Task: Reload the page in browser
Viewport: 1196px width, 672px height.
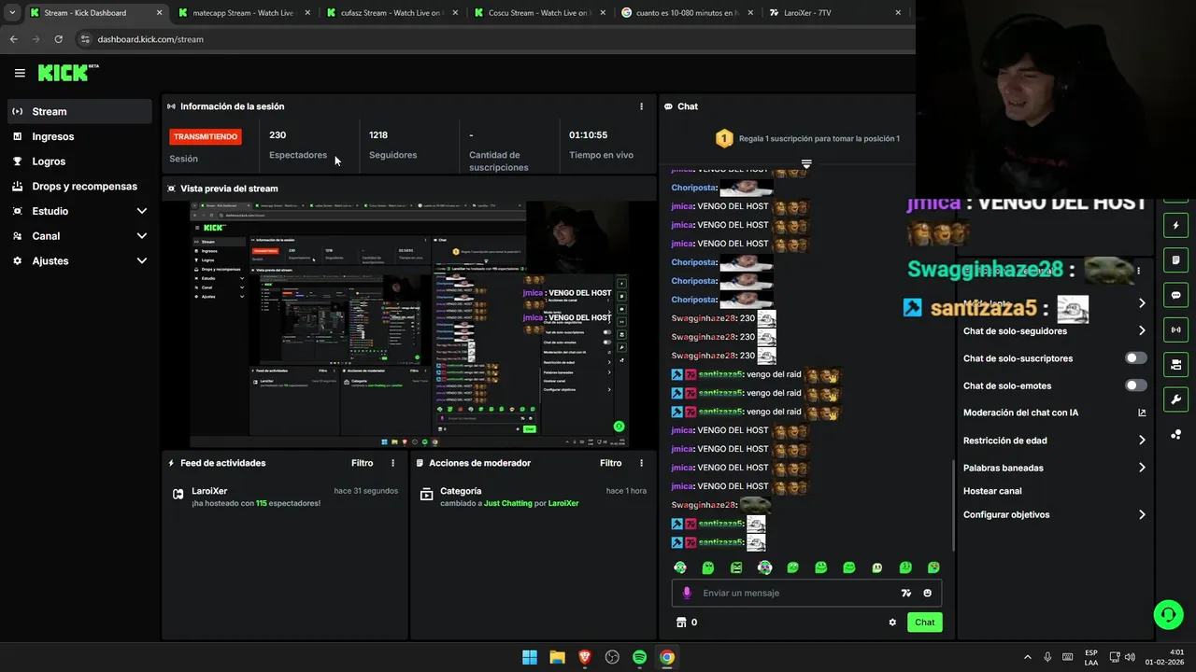Action: 58,39
